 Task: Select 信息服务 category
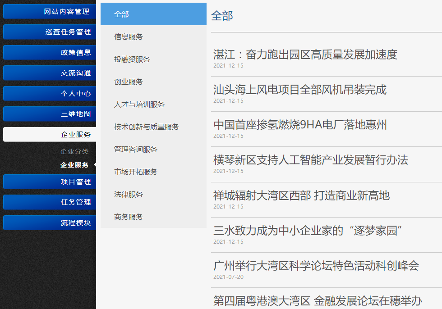(x=154, y=36)
